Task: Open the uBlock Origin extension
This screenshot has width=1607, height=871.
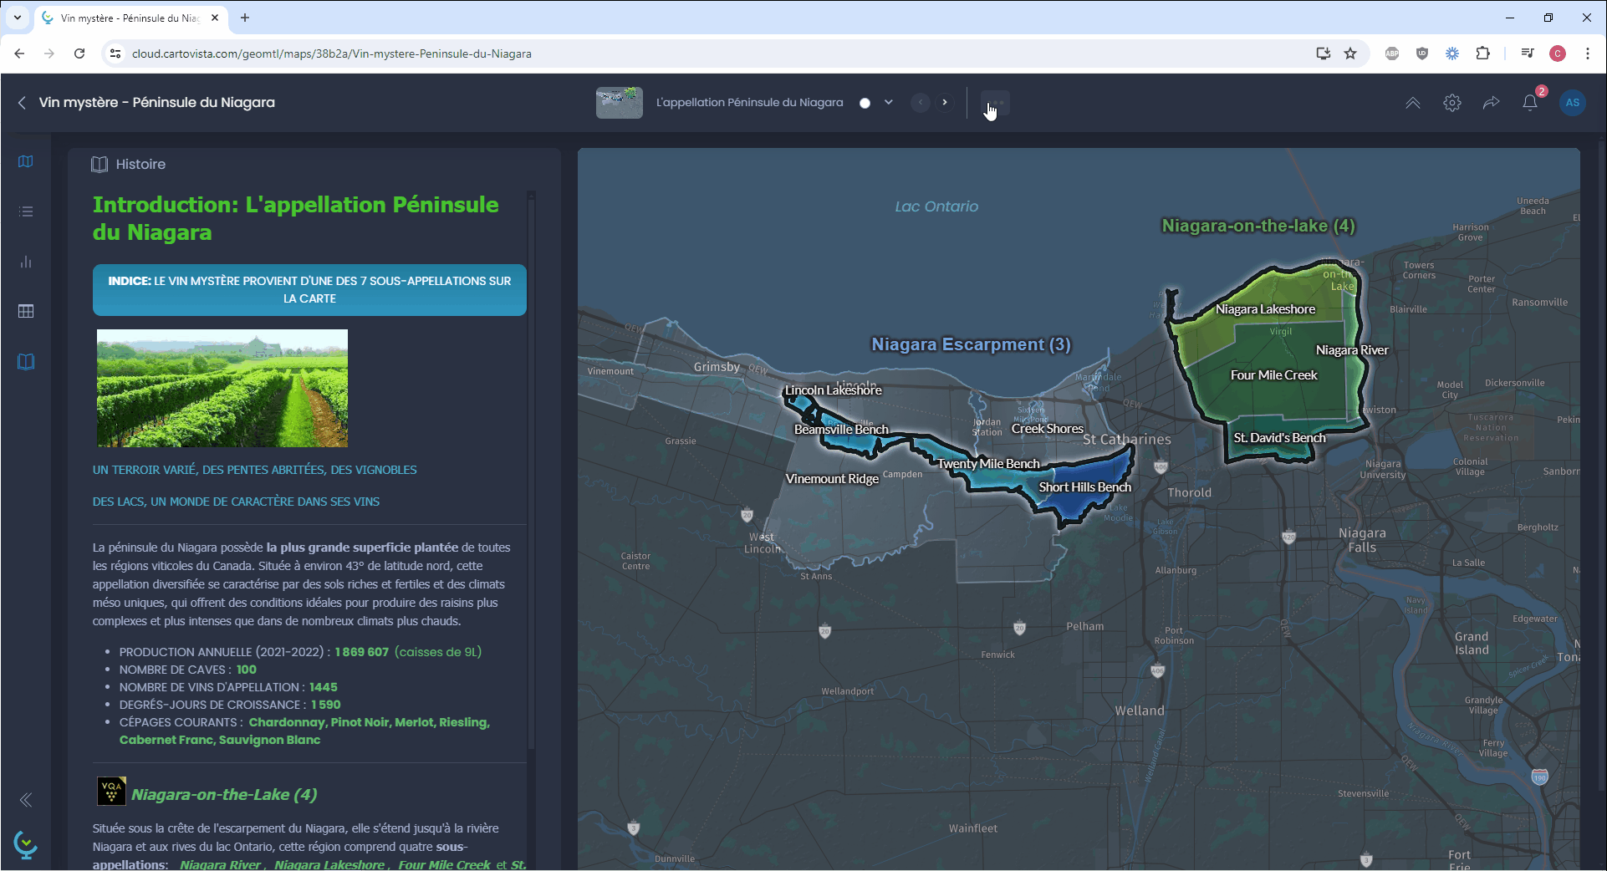Action: click(1422, 53)
